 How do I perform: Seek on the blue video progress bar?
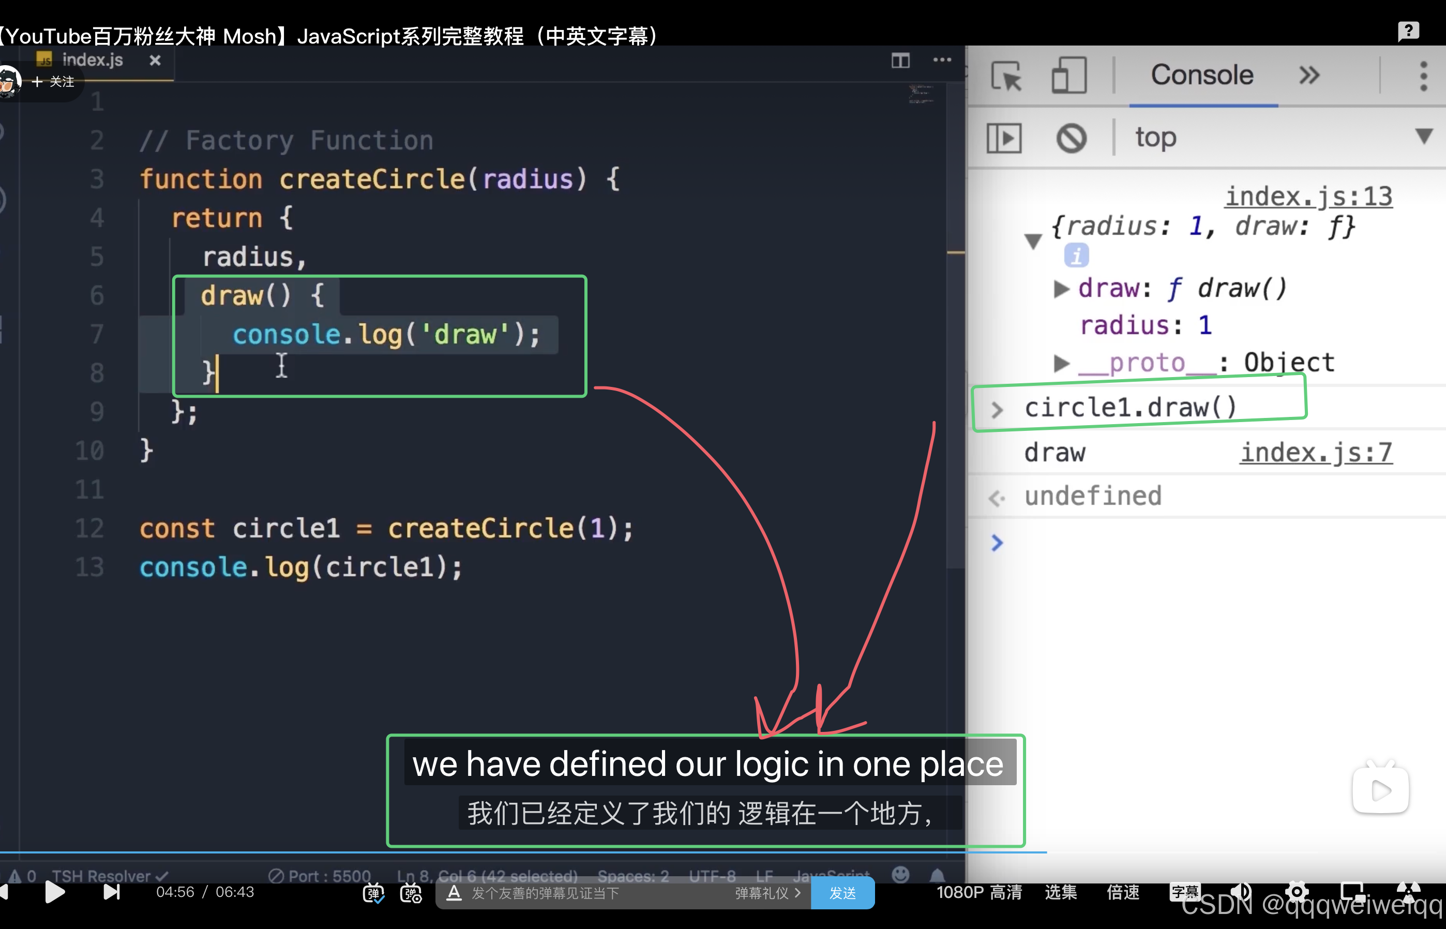pos(523,852)
